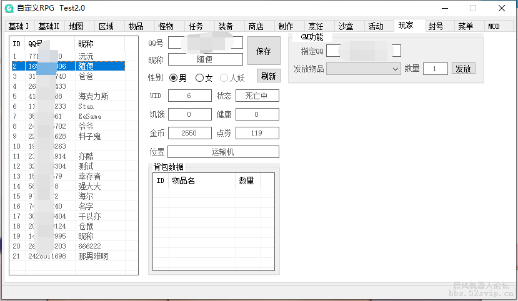Click the 刷新 button
The height and width of the screenshot is (301, 518).
[268, 76]
